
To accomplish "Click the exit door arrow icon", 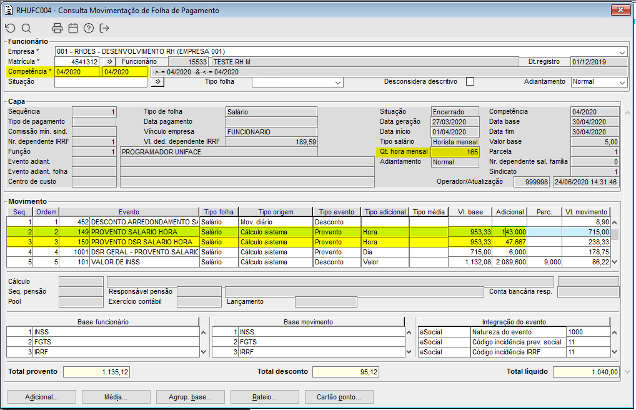I will tap(104, 28).
